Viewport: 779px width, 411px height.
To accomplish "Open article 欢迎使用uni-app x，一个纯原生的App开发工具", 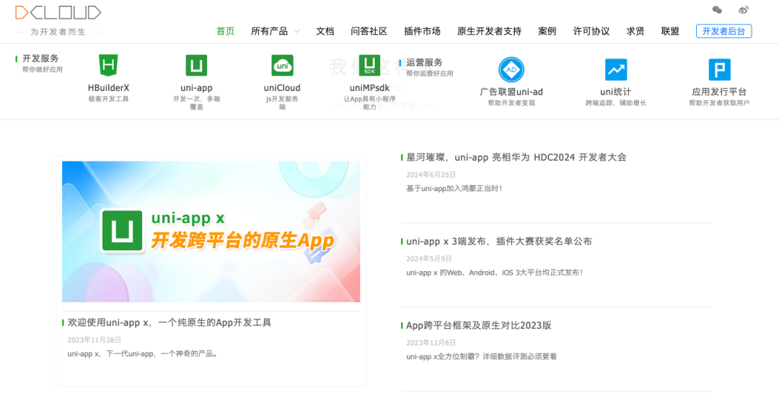I will [x=169, y=322].
